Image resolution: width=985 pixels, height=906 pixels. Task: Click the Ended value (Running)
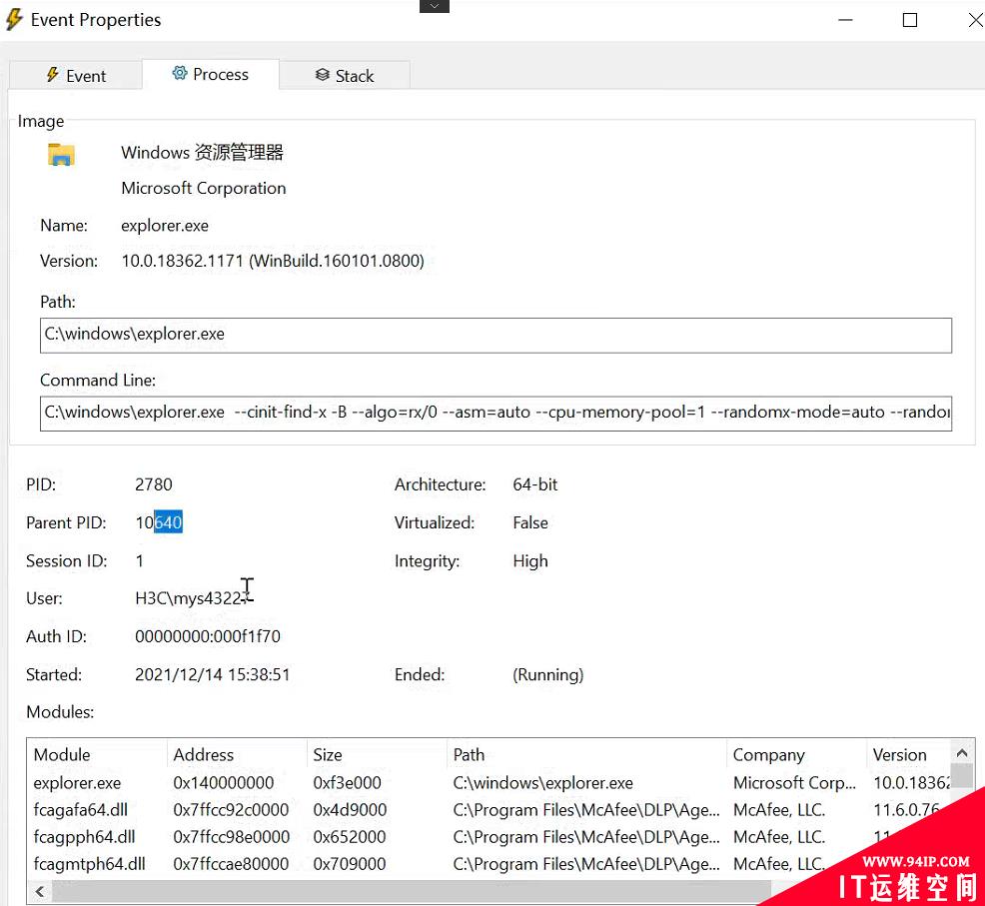click(x=547, y=675)
